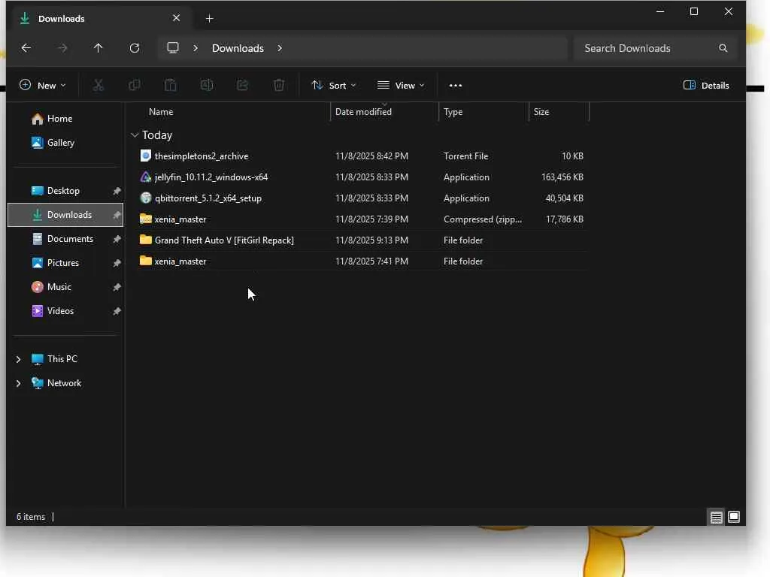Viewport: 770px width, 577px height.
Task: Open the Sort dropdown menu
Action: 334,86
